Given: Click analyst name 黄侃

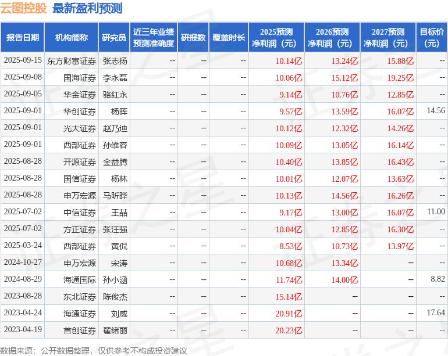Looking at the screenshot, I should (x=119, y=246).
